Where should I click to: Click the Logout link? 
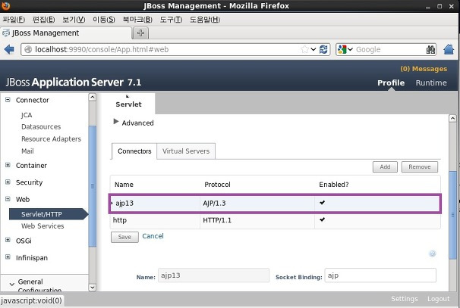pyautogui.click(x=438, y=299)
